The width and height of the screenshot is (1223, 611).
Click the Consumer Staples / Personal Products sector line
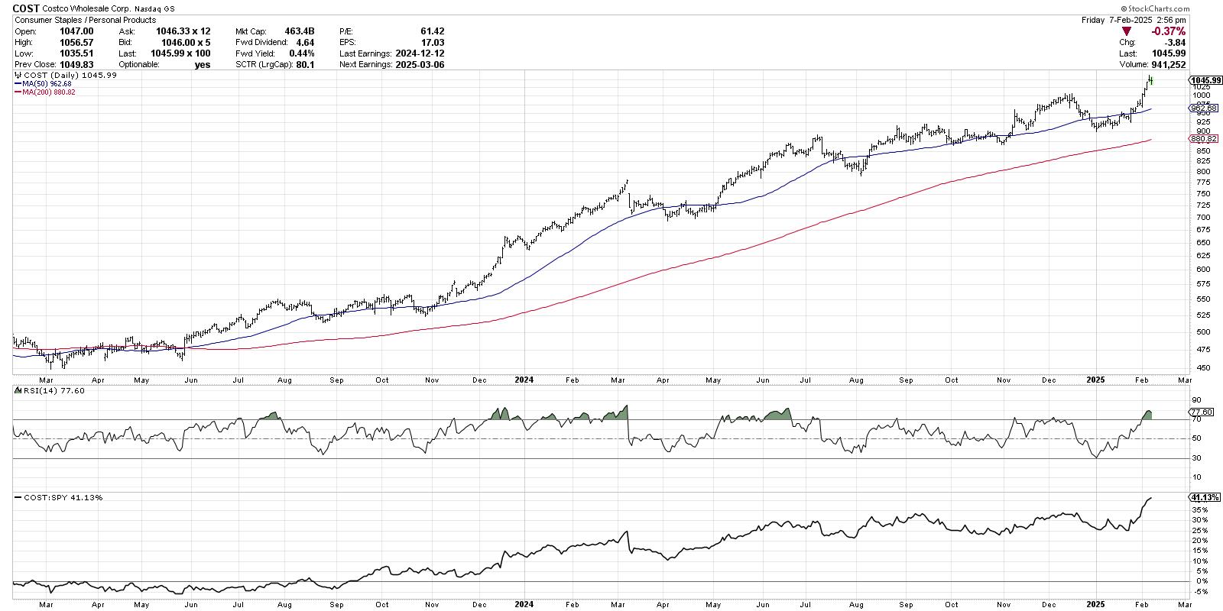click(85, 20)
